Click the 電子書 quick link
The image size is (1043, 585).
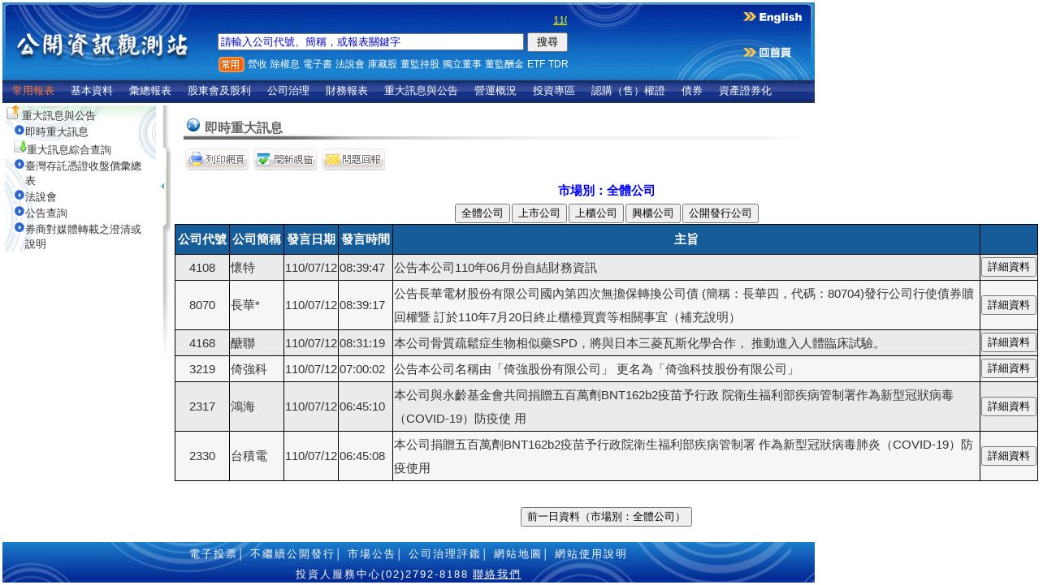(318, 64)
